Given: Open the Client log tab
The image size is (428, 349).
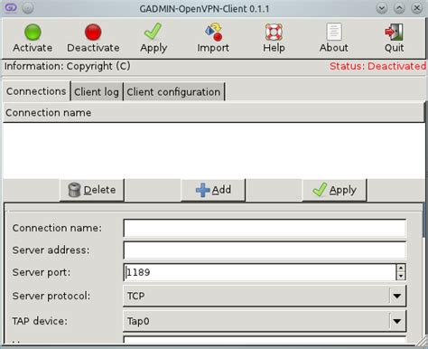Looking at the screenshot, I should pos(97,92).
